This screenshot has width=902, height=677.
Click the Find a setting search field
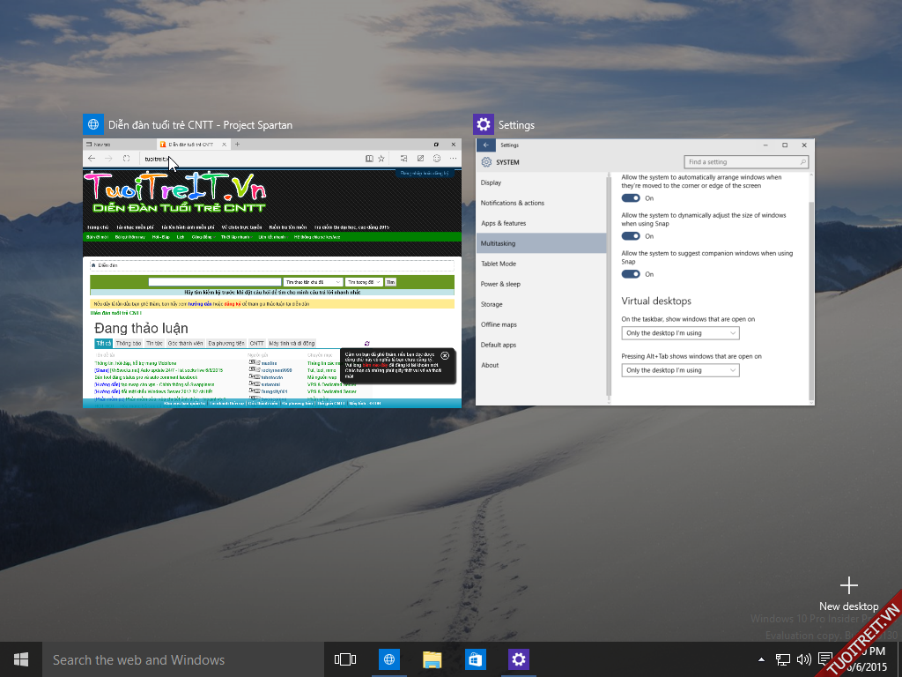point(745,162)
